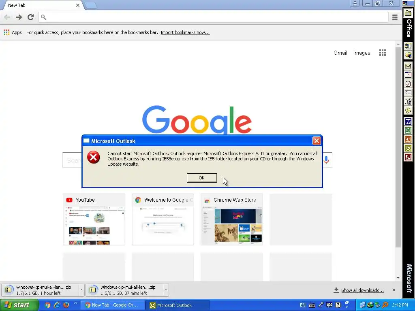
Task: Click the scrollbar down arrow in Chrome
Action: click(x=398, y=278)
